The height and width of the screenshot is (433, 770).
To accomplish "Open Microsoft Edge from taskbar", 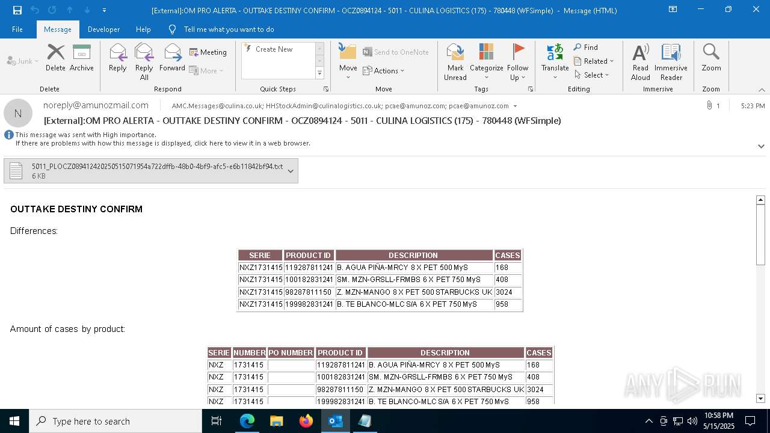I will point(247,421).
